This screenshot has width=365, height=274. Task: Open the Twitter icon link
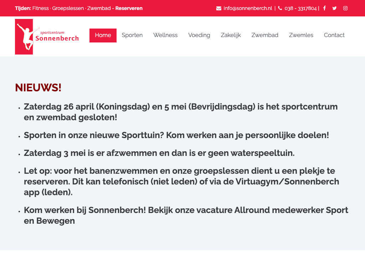(334, 8)
